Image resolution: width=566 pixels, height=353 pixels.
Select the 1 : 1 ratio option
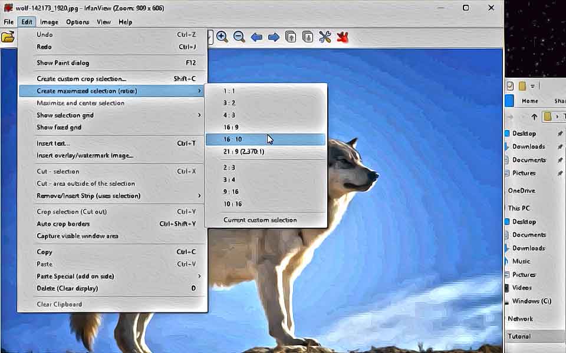[x=265, y=91]
